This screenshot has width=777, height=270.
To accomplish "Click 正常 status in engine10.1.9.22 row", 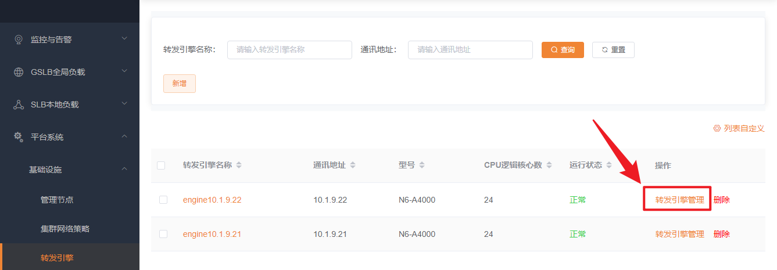I will (578, 200).
